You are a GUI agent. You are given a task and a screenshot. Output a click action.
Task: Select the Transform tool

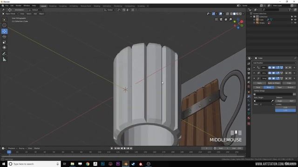point(4,48)
